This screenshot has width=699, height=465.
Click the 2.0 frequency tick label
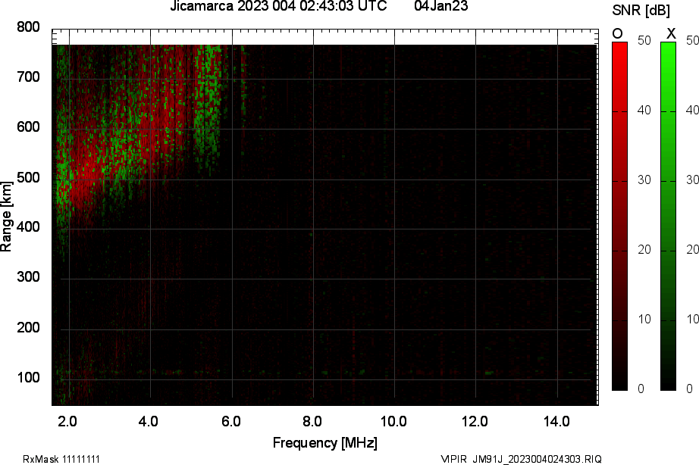[68, 421]
